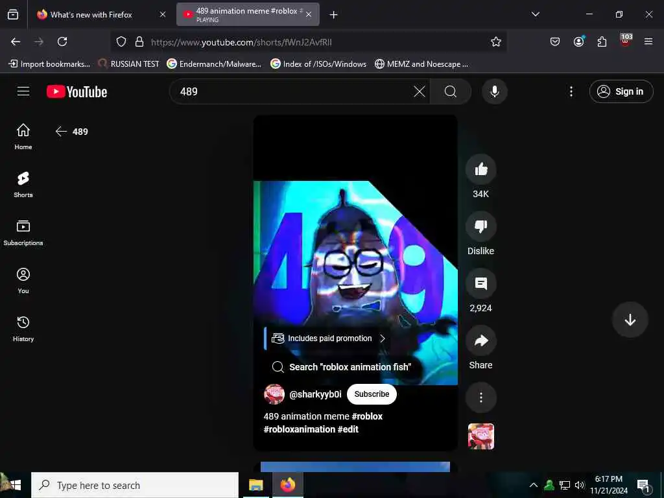Click the Sign in button
This screenshot has width=664, height=498.
621,91
